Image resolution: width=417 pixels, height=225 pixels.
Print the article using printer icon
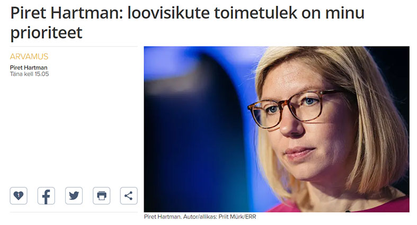(x=102, y=196)
